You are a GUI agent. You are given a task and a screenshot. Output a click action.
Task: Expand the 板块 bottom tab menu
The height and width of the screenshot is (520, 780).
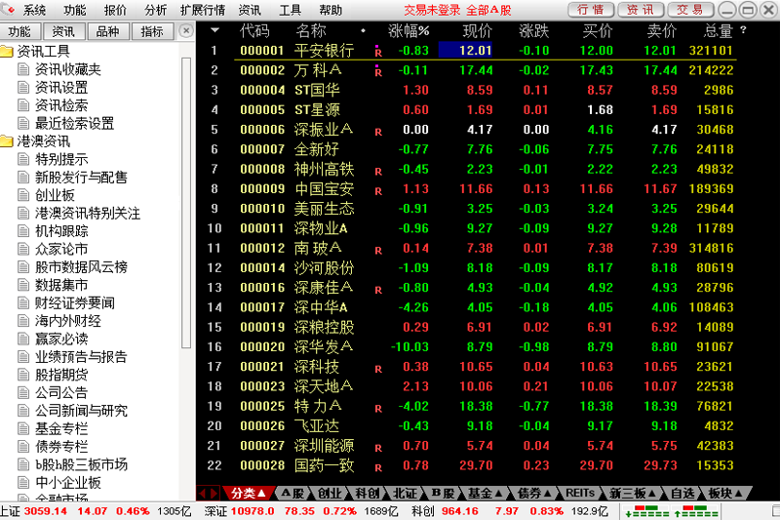pyautogui.click(x=725, y=493)
